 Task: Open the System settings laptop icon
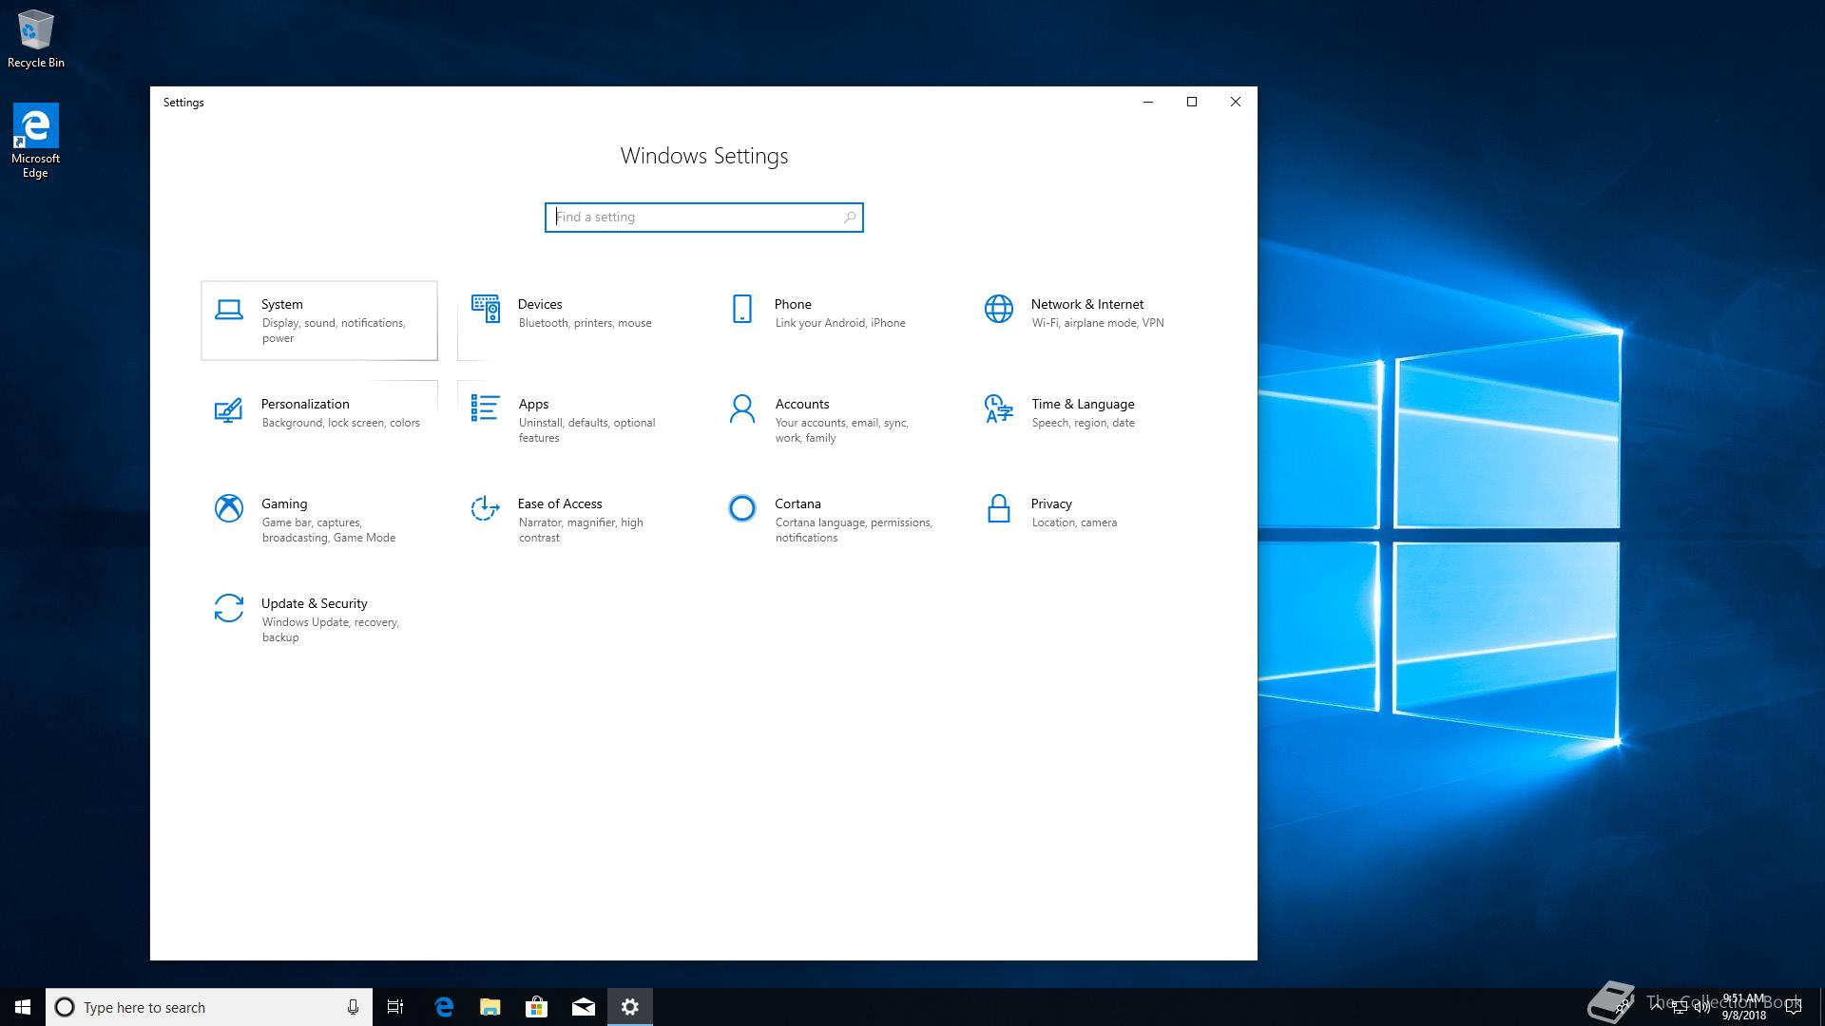pos(228,309)
